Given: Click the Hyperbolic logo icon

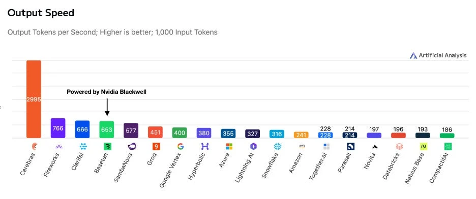Looking at the screenshot, I should tap(205, 147).
